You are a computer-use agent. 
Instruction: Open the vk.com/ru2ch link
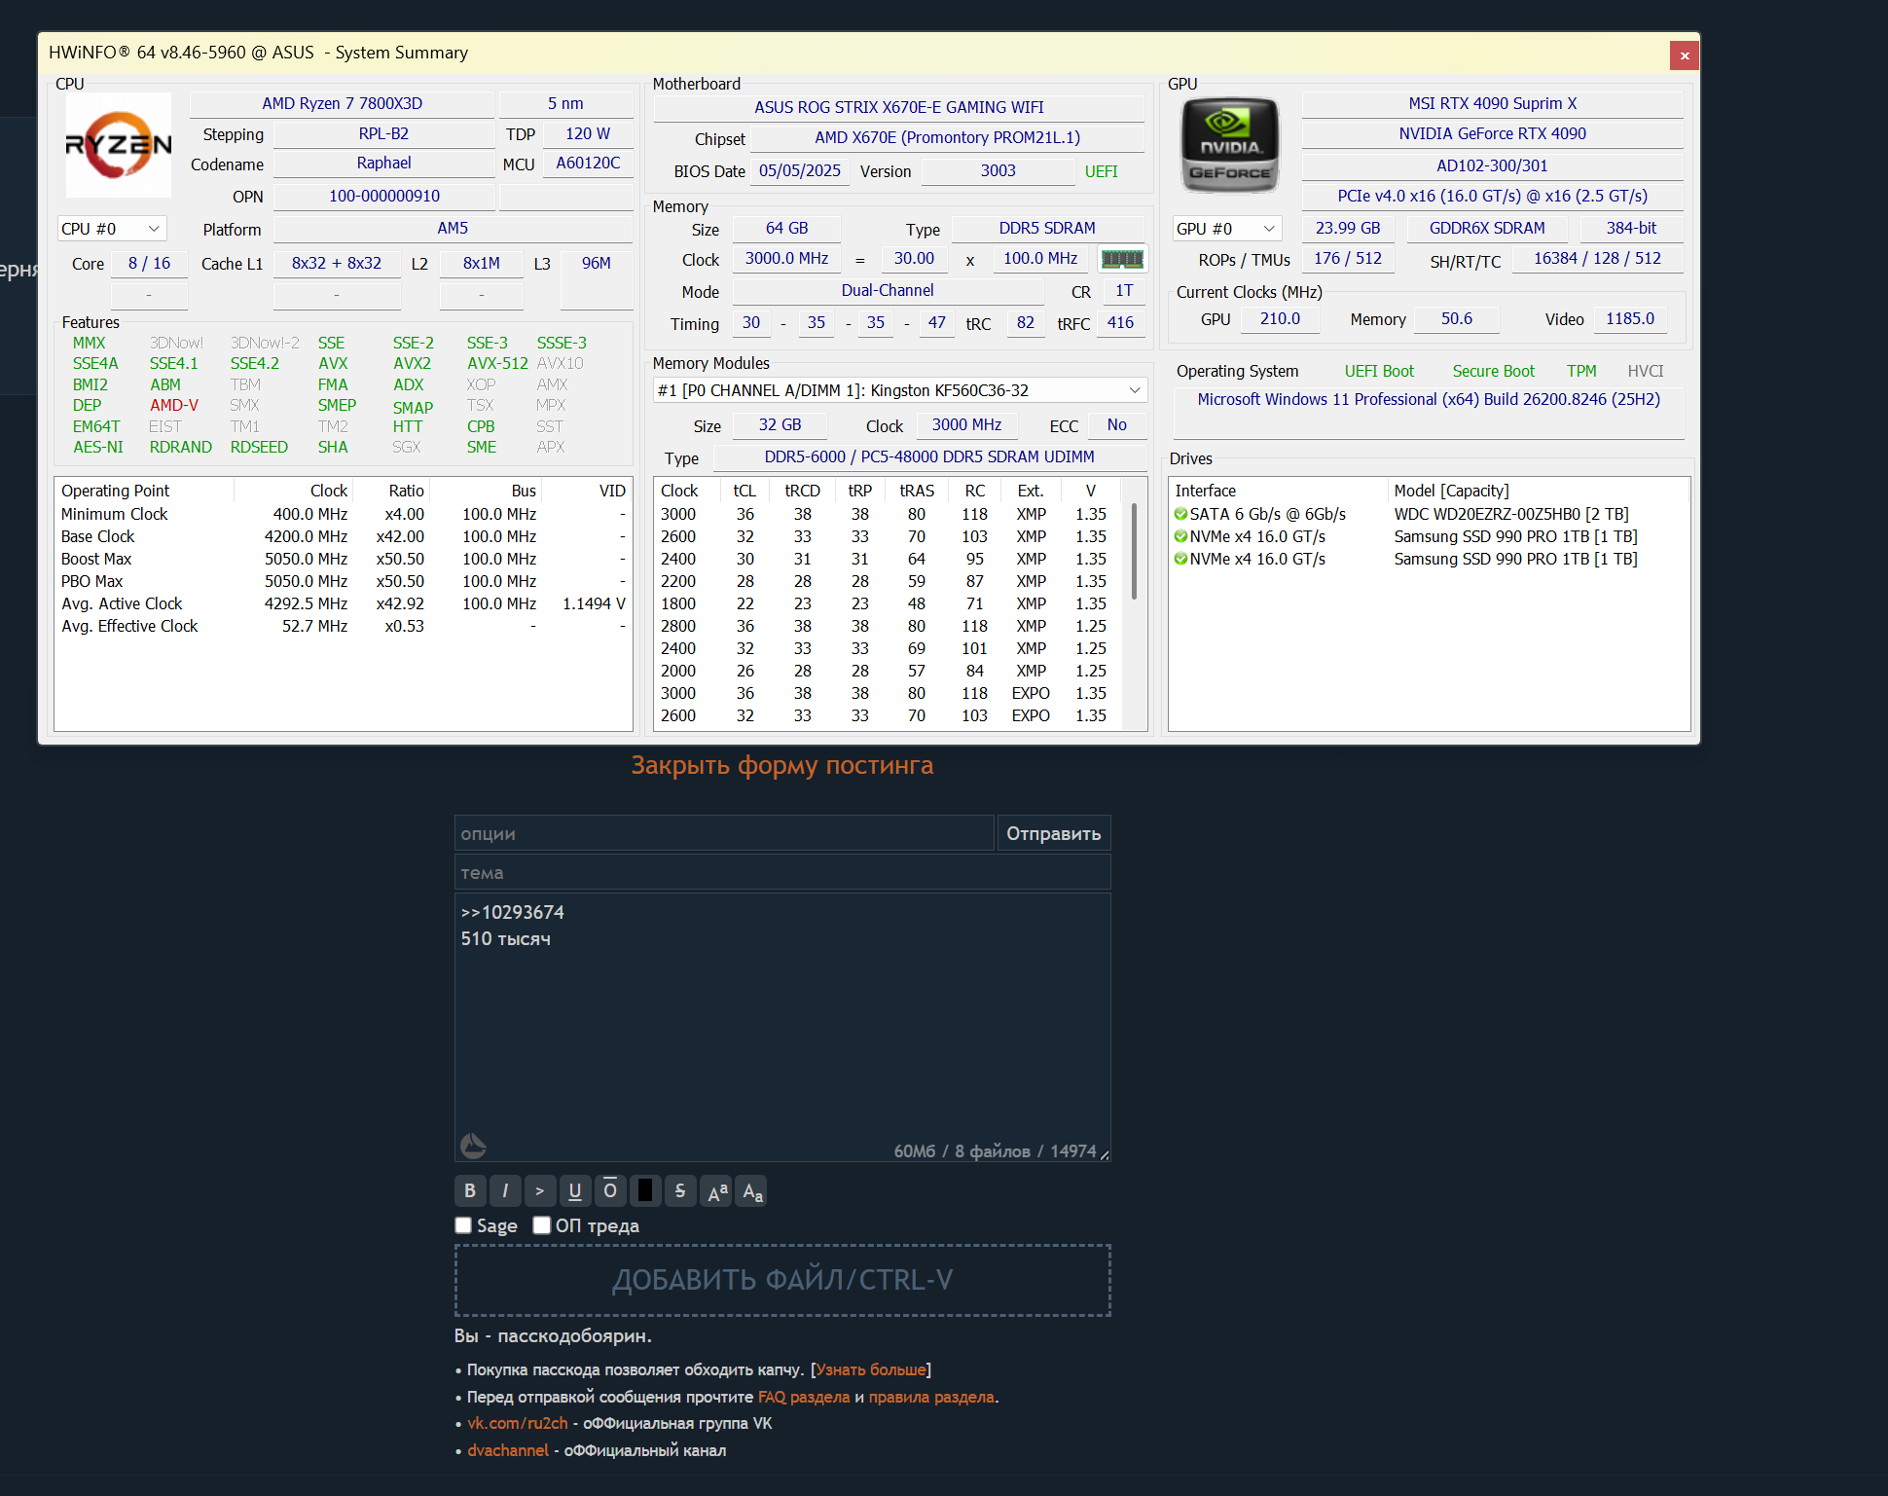(x=518, y=1423)
